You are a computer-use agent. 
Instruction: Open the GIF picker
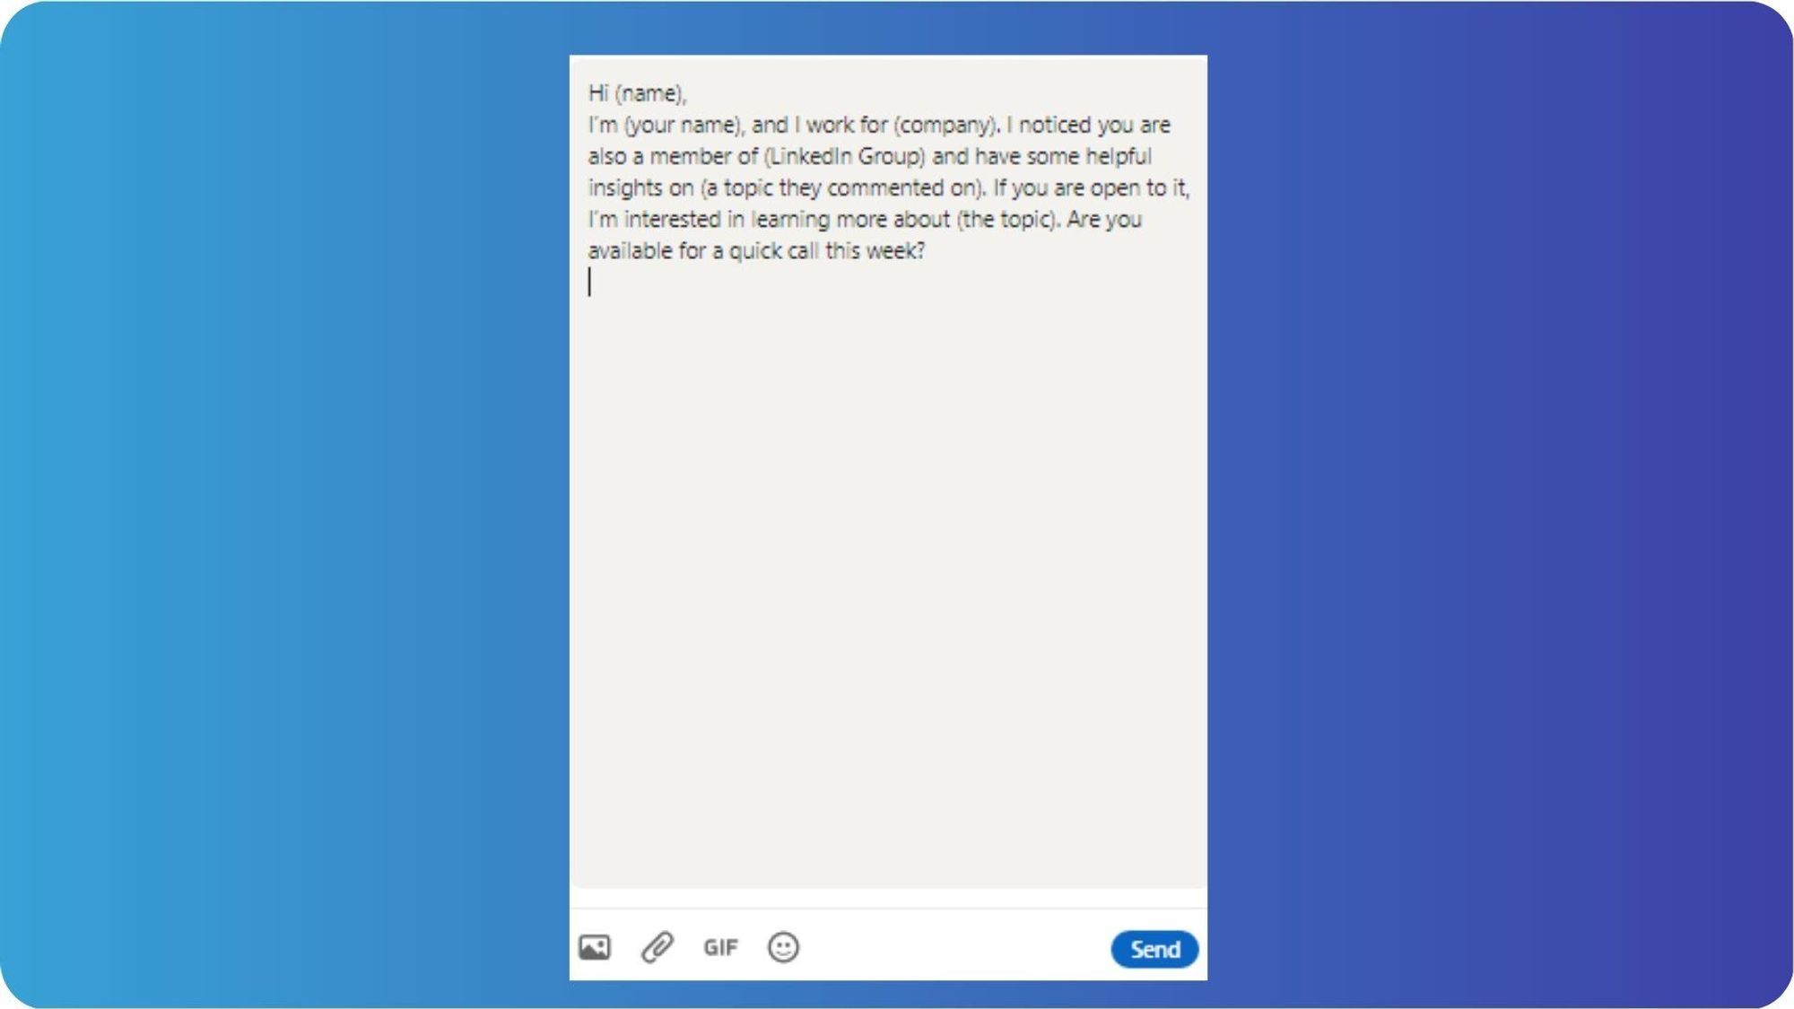[x=720, y=948]
